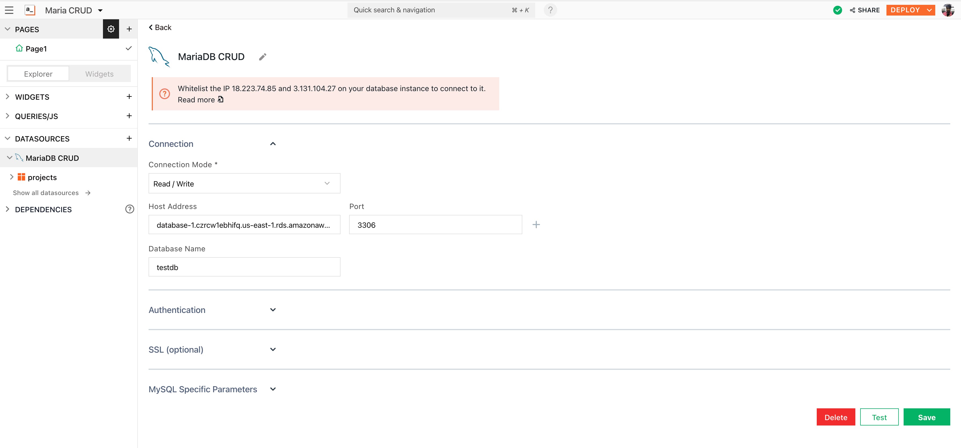The height and width of the screenshot is (448, 961).
Task: Add a new page with plus icon
Action: click(x=129, y=29)
